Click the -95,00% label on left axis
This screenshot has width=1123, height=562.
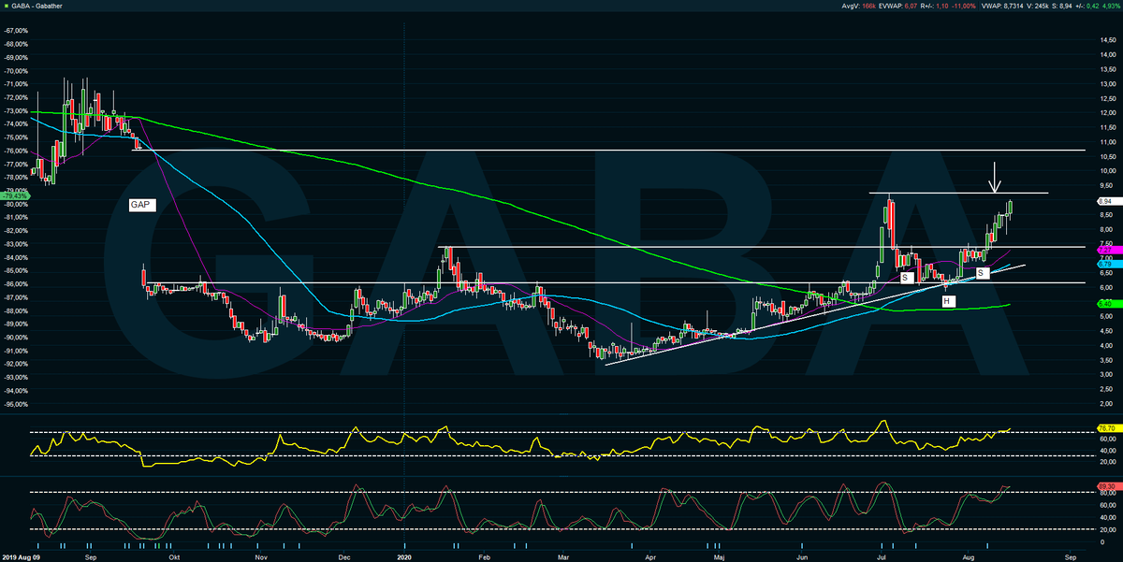[15, 405]
